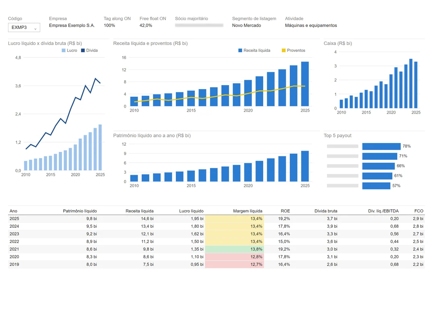The image size is (433, 310).
Task: Click the 2,6 bi dívida bruta value
Action: (332, 265)
